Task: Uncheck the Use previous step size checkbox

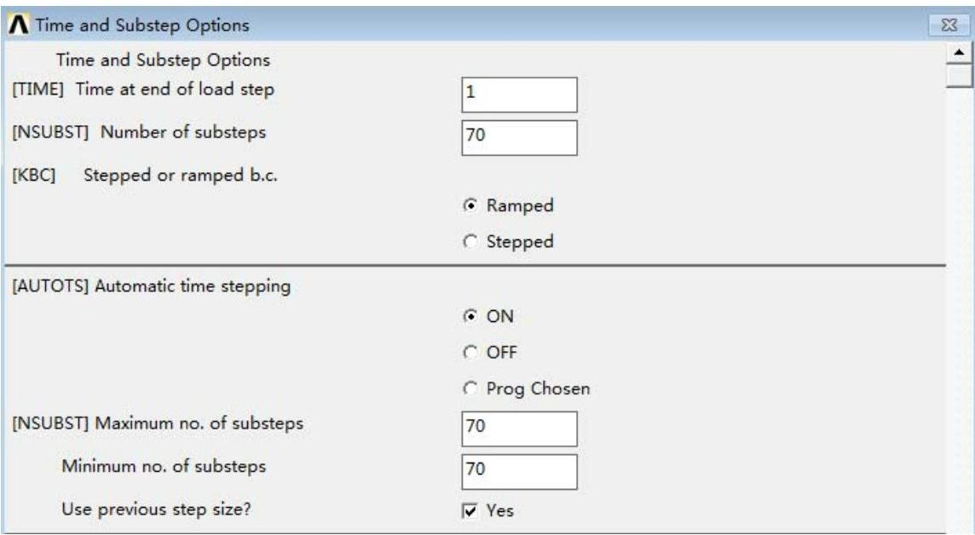Action: click(x=470, y=511)
